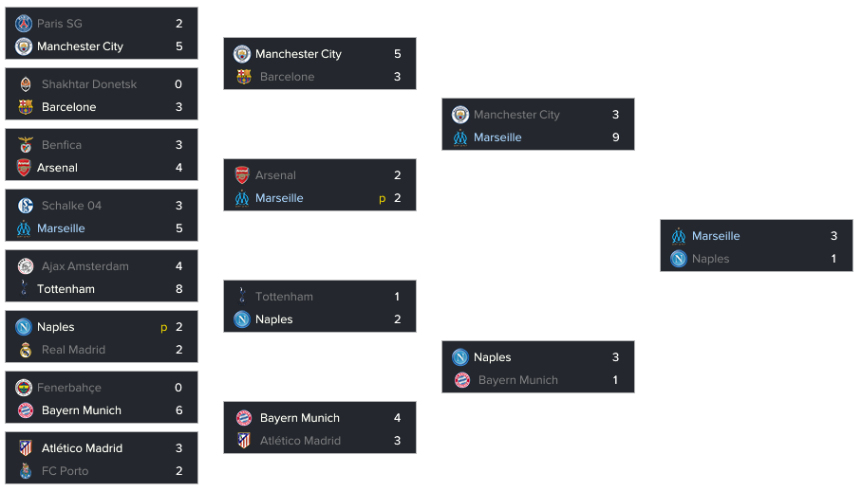Click the Ajax Amsterdam crest icon
This screenshot has height=491, width=862.
pyautogui.click(x=26, y=266)
